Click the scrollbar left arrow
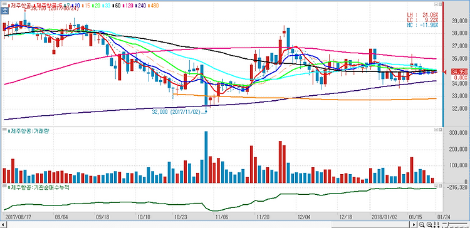470x228 pixels. coord(3,224)
